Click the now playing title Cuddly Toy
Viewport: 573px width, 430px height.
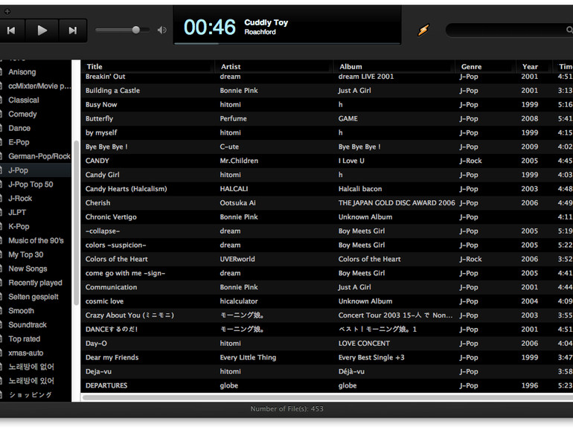point(266,22)
